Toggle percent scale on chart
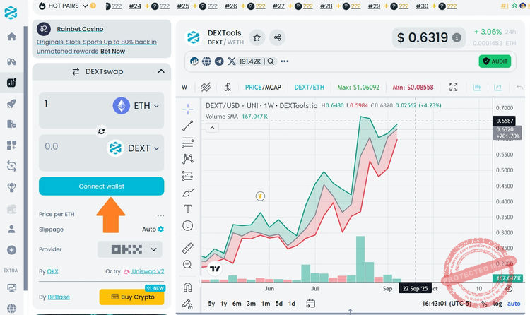This screenshot has width=530, height=315. click(x=484, y=304)
